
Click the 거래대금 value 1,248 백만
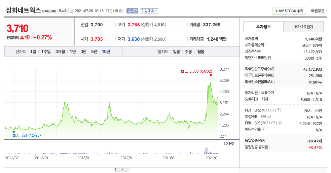217,39
